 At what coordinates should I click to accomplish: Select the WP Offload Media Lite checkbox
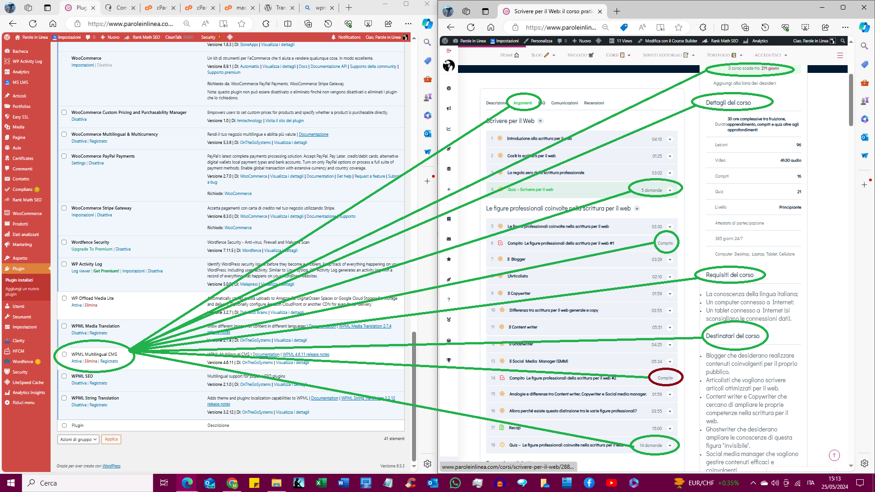(64, 298)
